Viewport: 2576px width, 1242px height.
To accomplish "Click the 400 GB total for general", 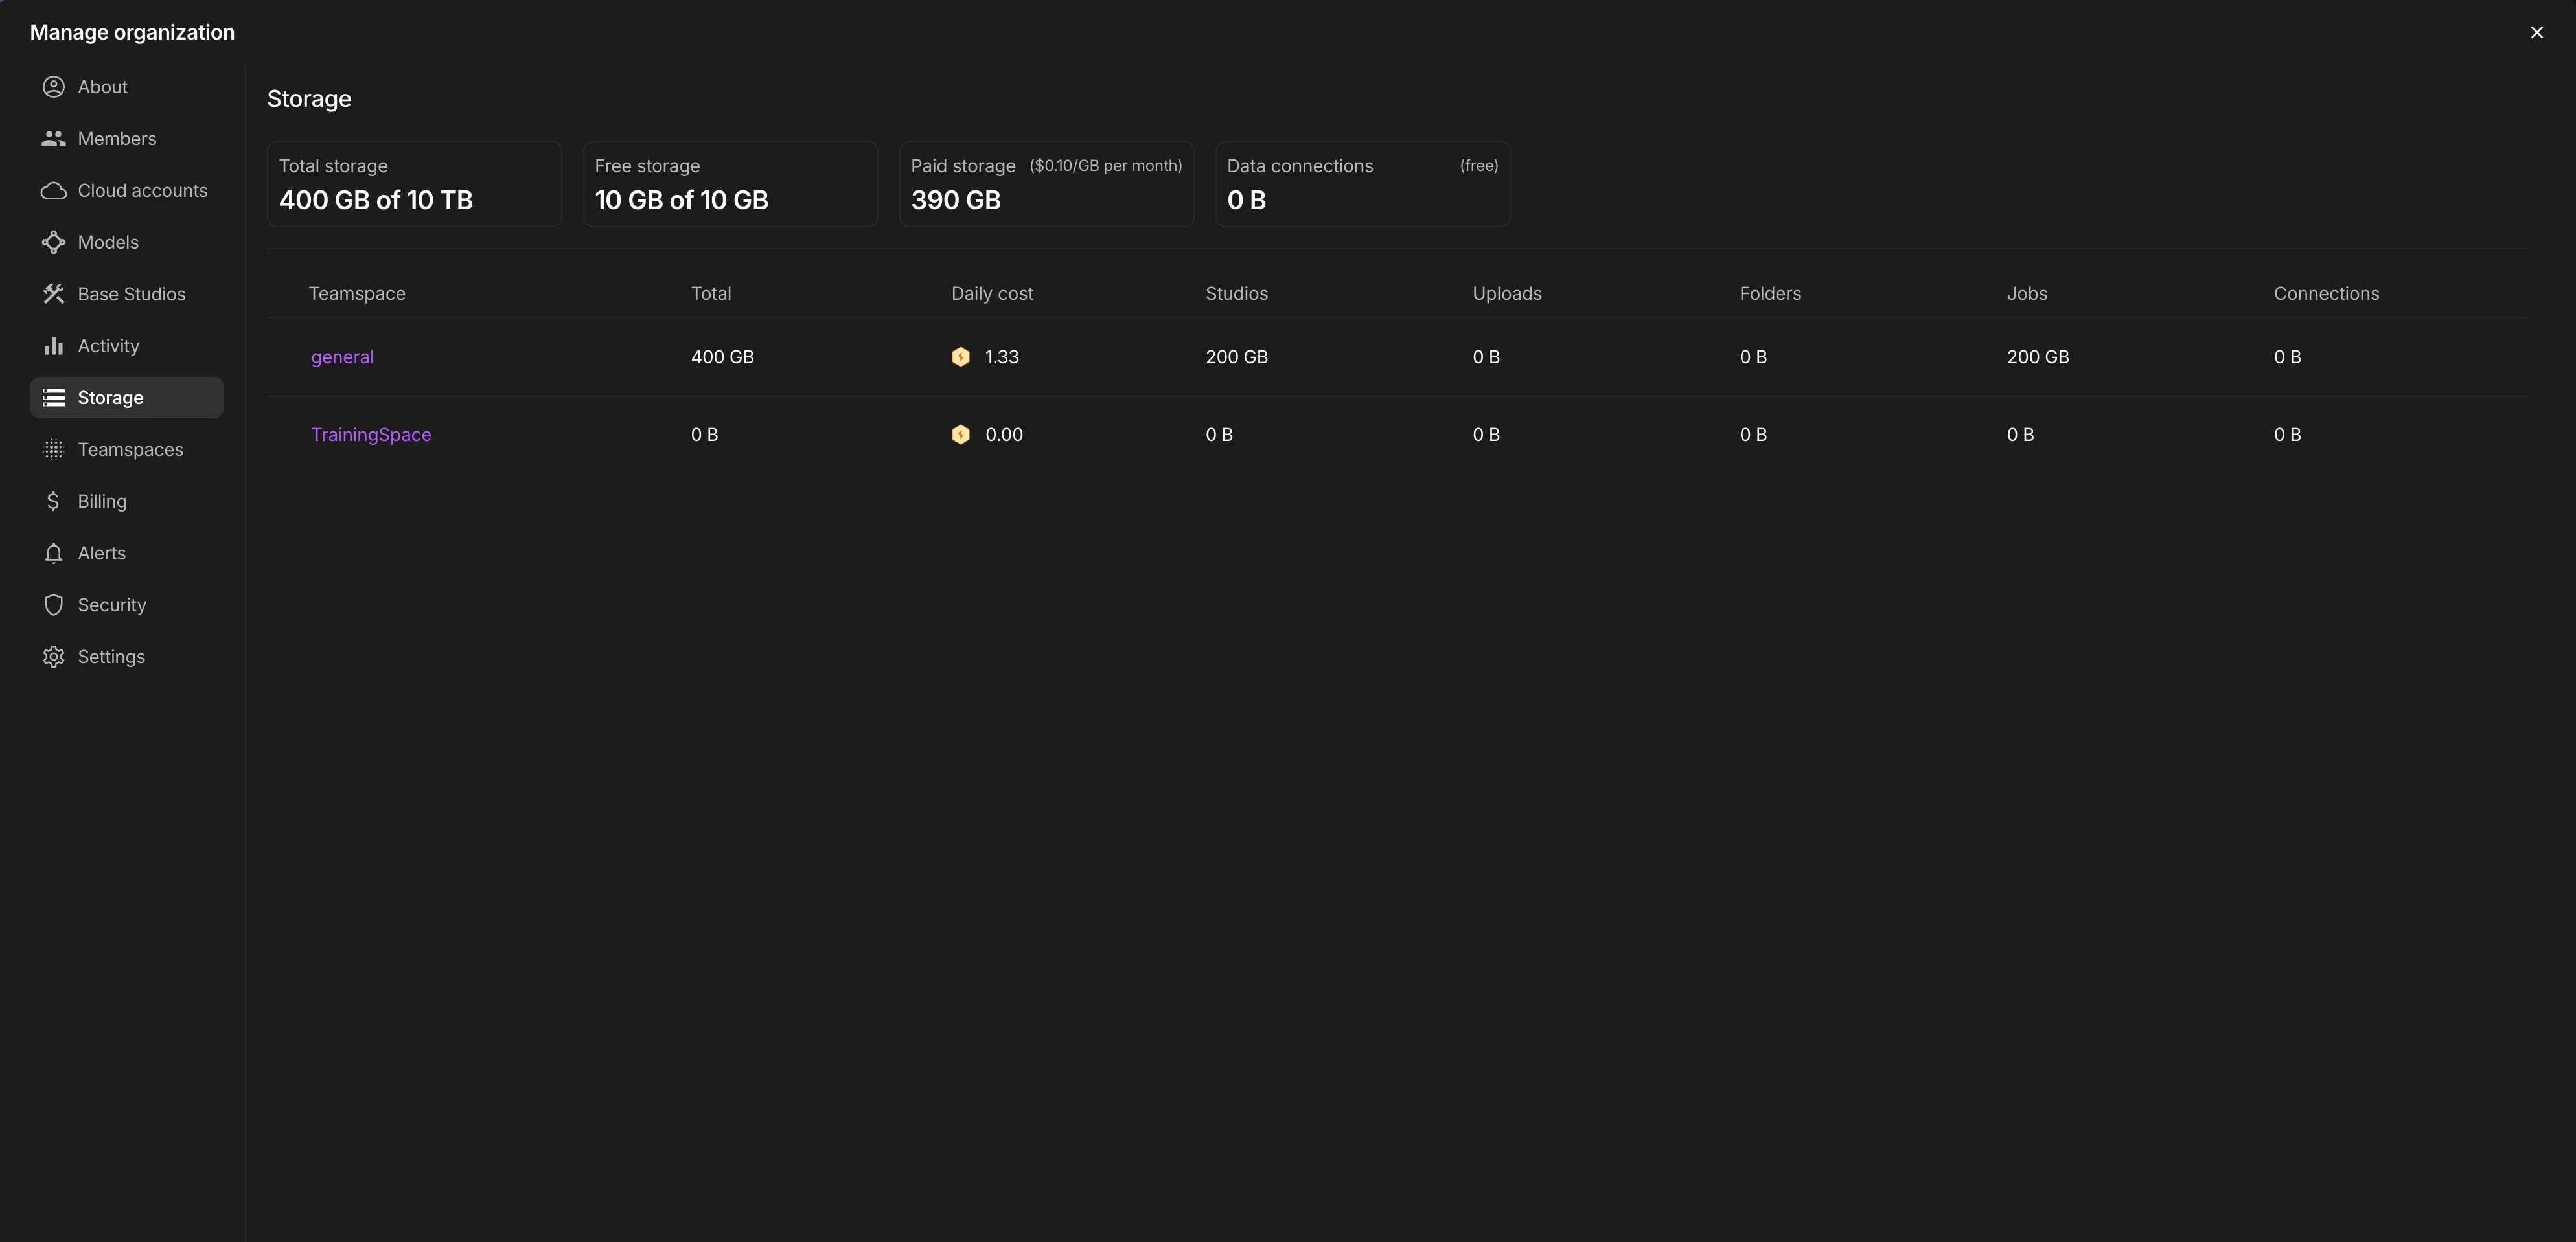I will tap(722, 357).
